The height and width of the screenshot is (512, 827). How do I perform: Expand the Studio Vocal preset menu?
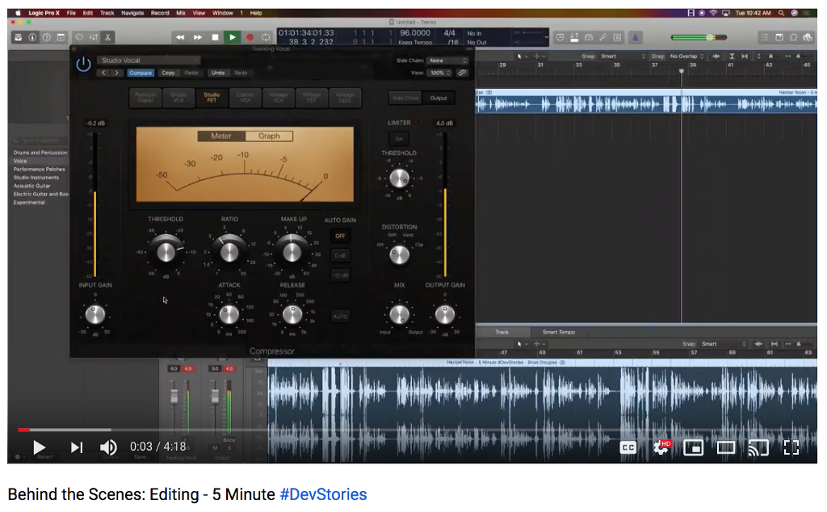[149, 61]
